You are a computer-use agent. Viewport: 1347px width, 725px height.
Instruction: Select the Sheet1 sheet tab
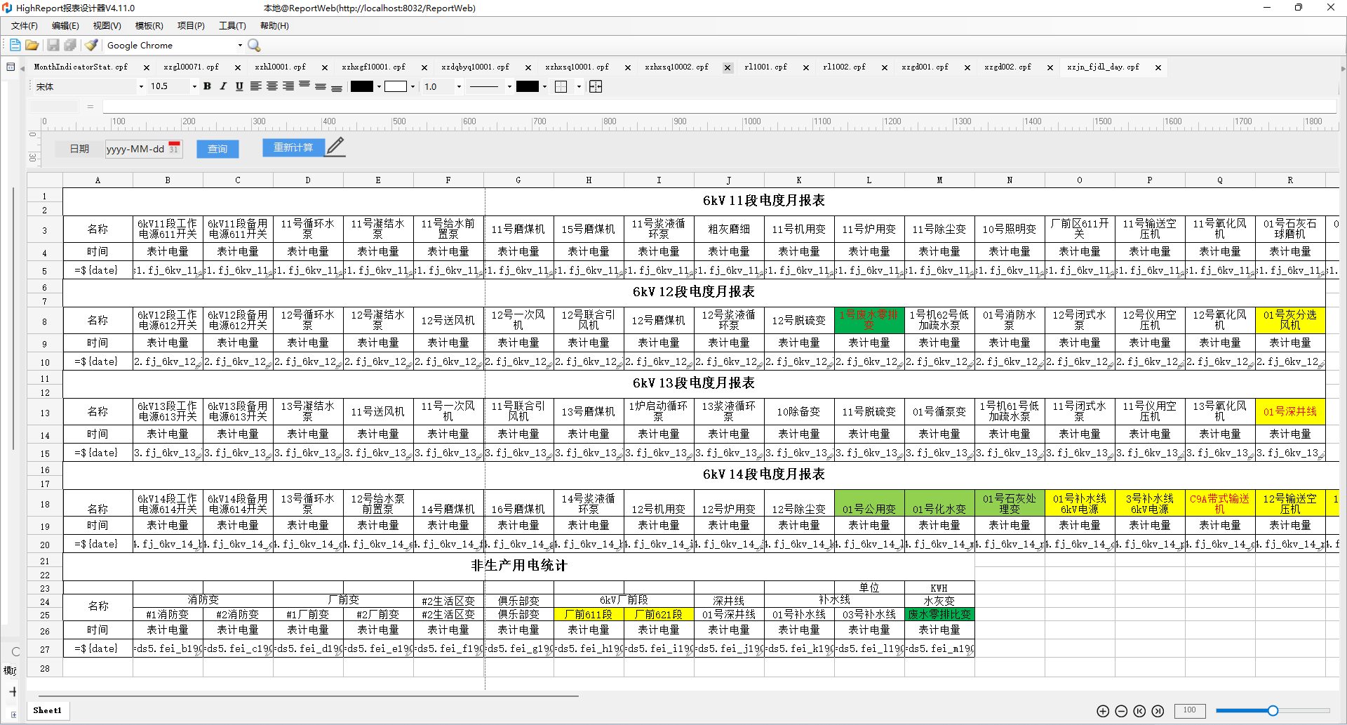(47, 710)
